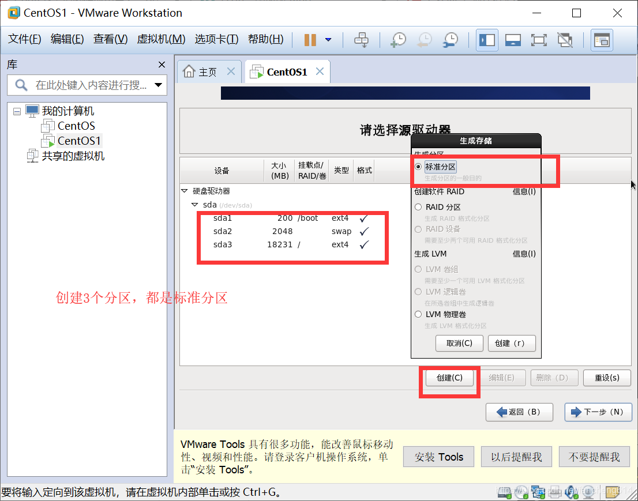Open the library search dropdown arrow
The image size is (638, 501).
[158, 85]
